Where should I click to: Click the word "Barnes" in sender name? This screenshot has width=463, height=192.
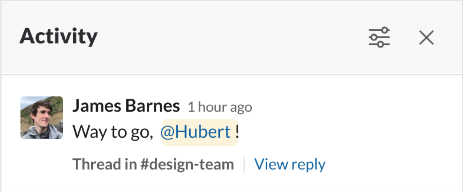[156, 106]
